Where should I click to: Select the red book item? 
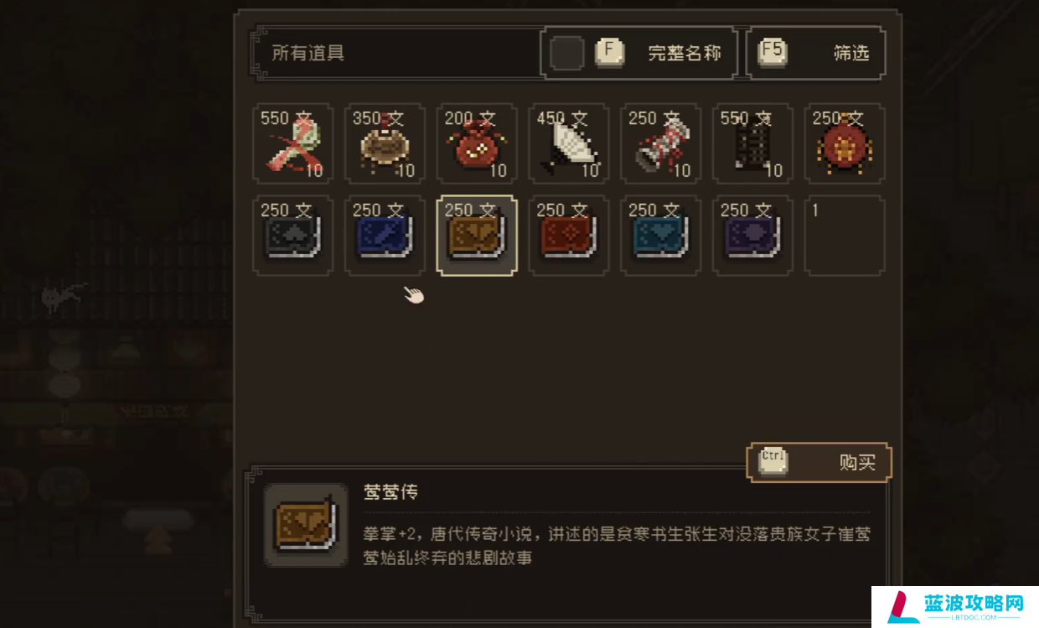point(569,236)
